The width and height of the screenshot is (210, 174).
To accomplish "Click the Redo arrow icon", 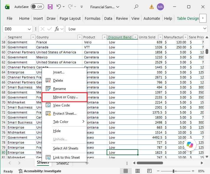I will (70, 6).
